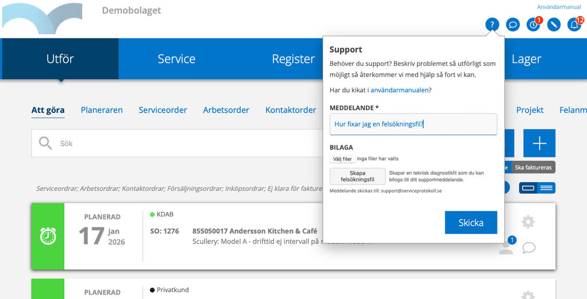The image size is (587, 299).
Task: Click the plus icon to add new
Action: coord(539,143)
